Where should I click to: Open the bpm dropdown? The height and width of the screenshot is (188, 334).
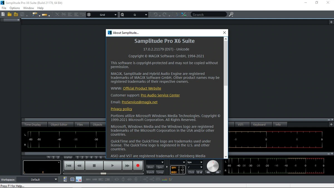[x=195, y=162]
